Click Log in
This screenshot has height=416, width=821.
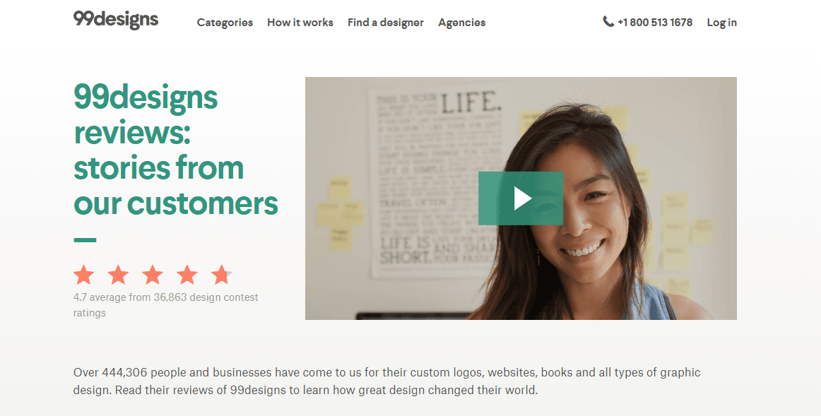pyautogui.click(x=721, y=23)
